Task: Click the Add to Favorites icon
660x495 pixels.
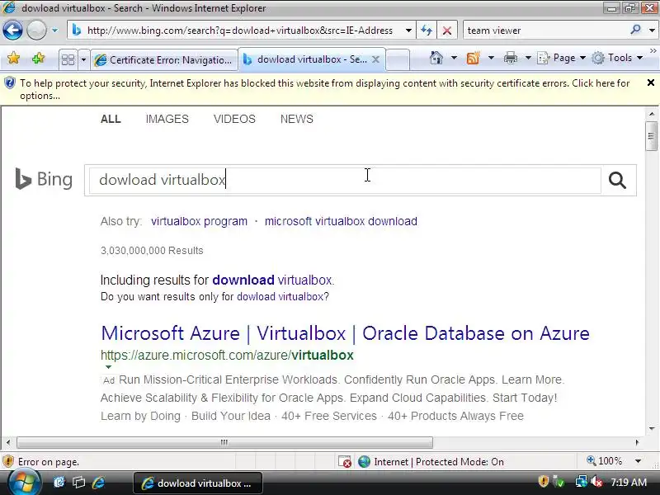Action: pyautogui.click(x=38, y=58)
